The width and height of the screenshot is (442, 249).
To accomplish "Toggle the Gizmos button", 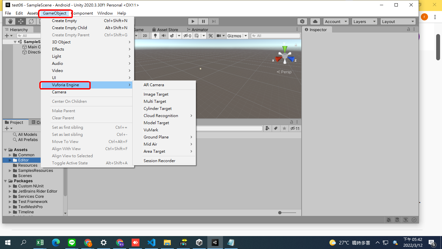I will [234, 36].
